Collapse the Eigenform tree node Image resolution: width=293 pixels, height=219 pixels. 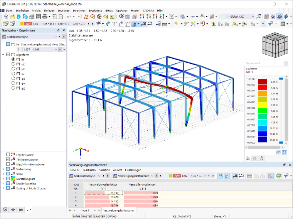[x=3, y=55]
